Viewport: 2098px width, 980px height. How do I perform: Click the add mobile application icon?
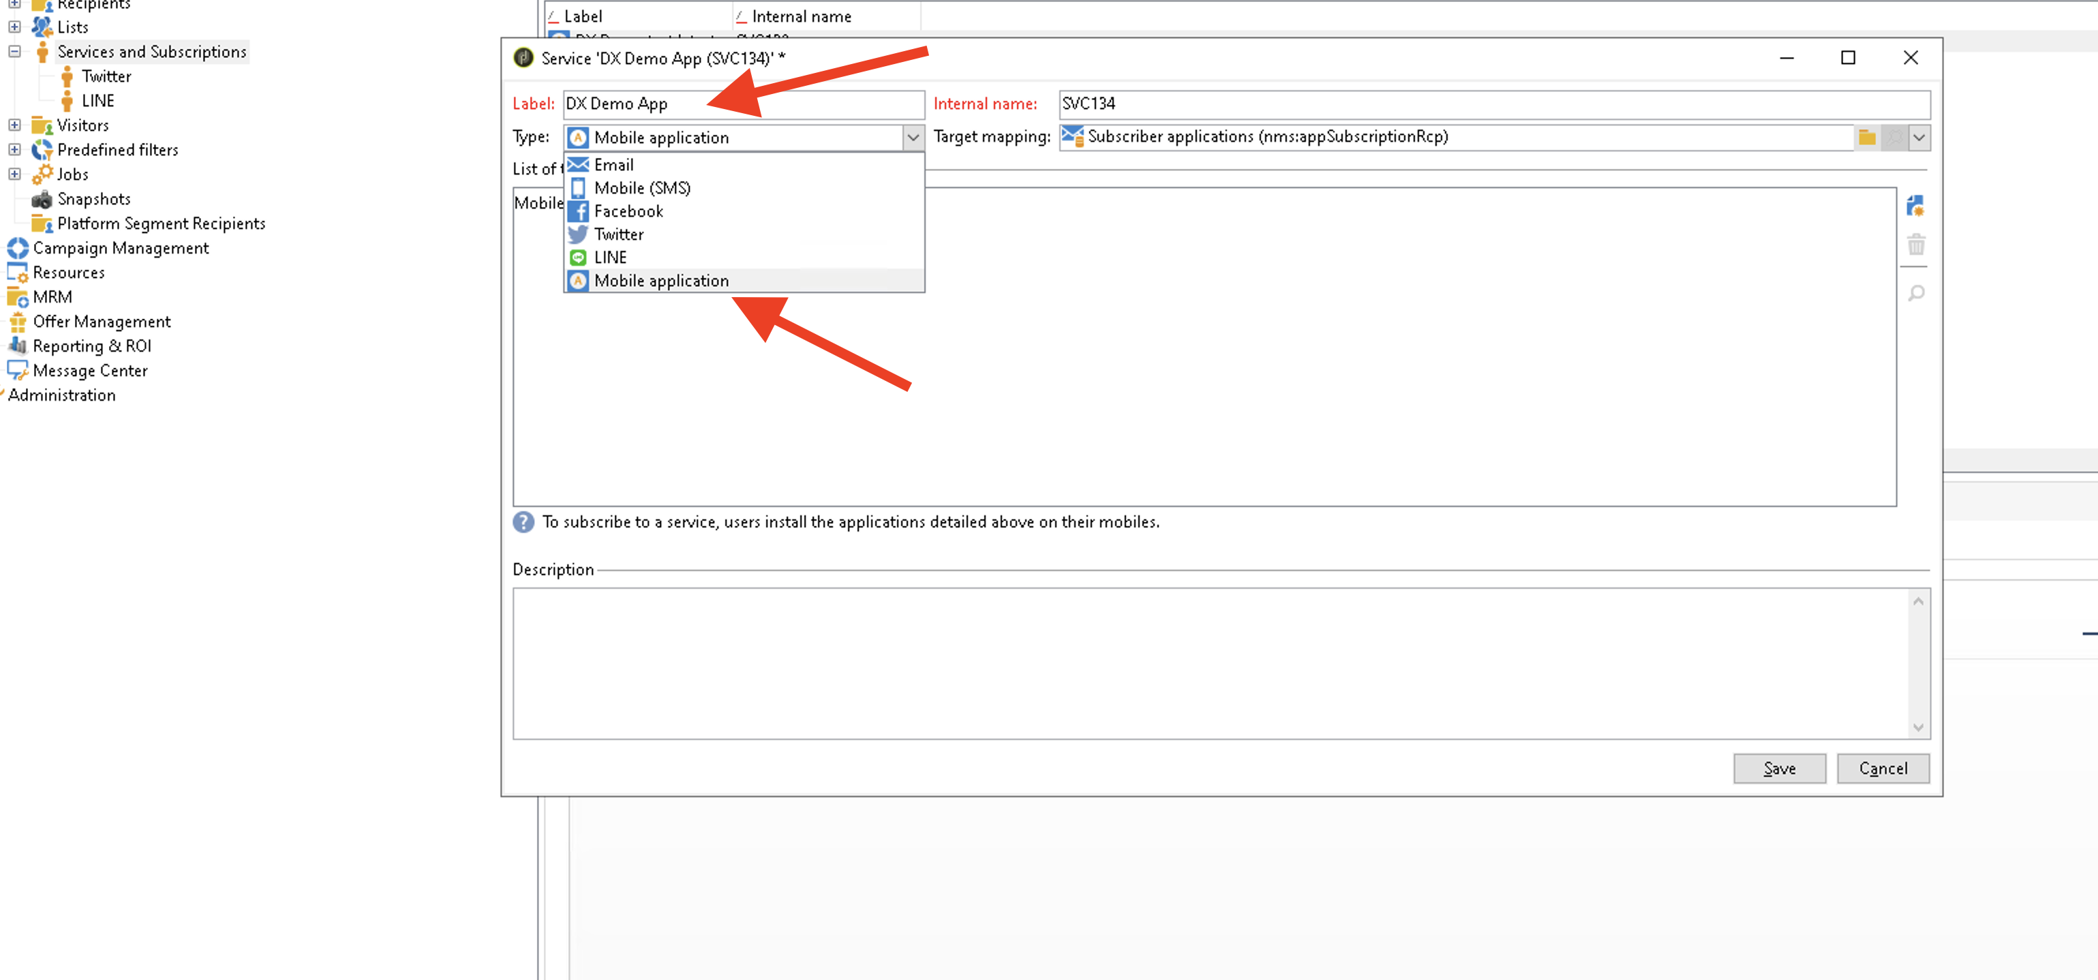click(x=1915, y=206)
